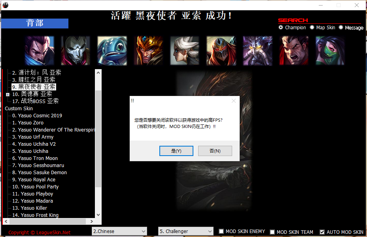This screenshot has height=237, width=367.
Task: Choose the Fizz blue fish champion portrait
Action: [x=112, y=51]
